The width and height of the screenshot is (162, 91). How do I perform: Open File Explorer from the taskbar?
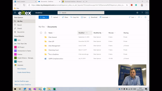pos(49,89)
